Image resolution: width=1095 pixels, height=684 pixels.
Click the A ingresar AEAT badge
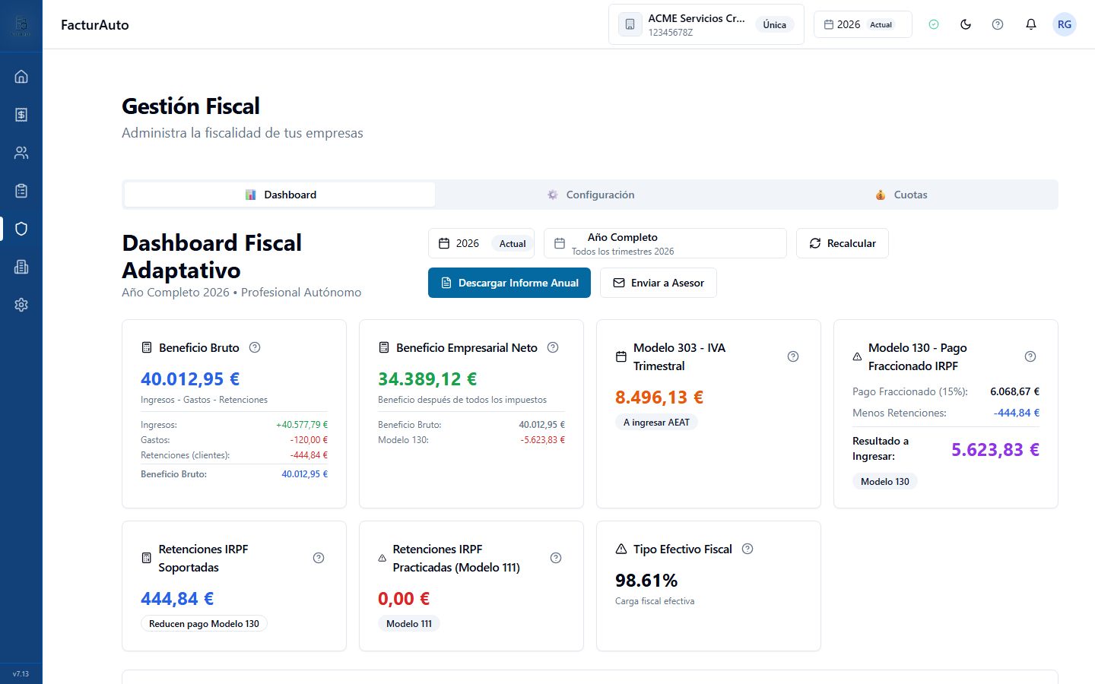(656, 422)
